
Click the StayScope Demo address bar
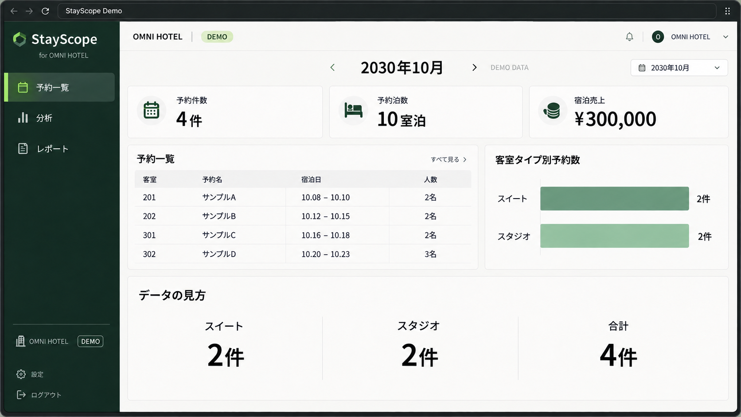tap(386, 11)
